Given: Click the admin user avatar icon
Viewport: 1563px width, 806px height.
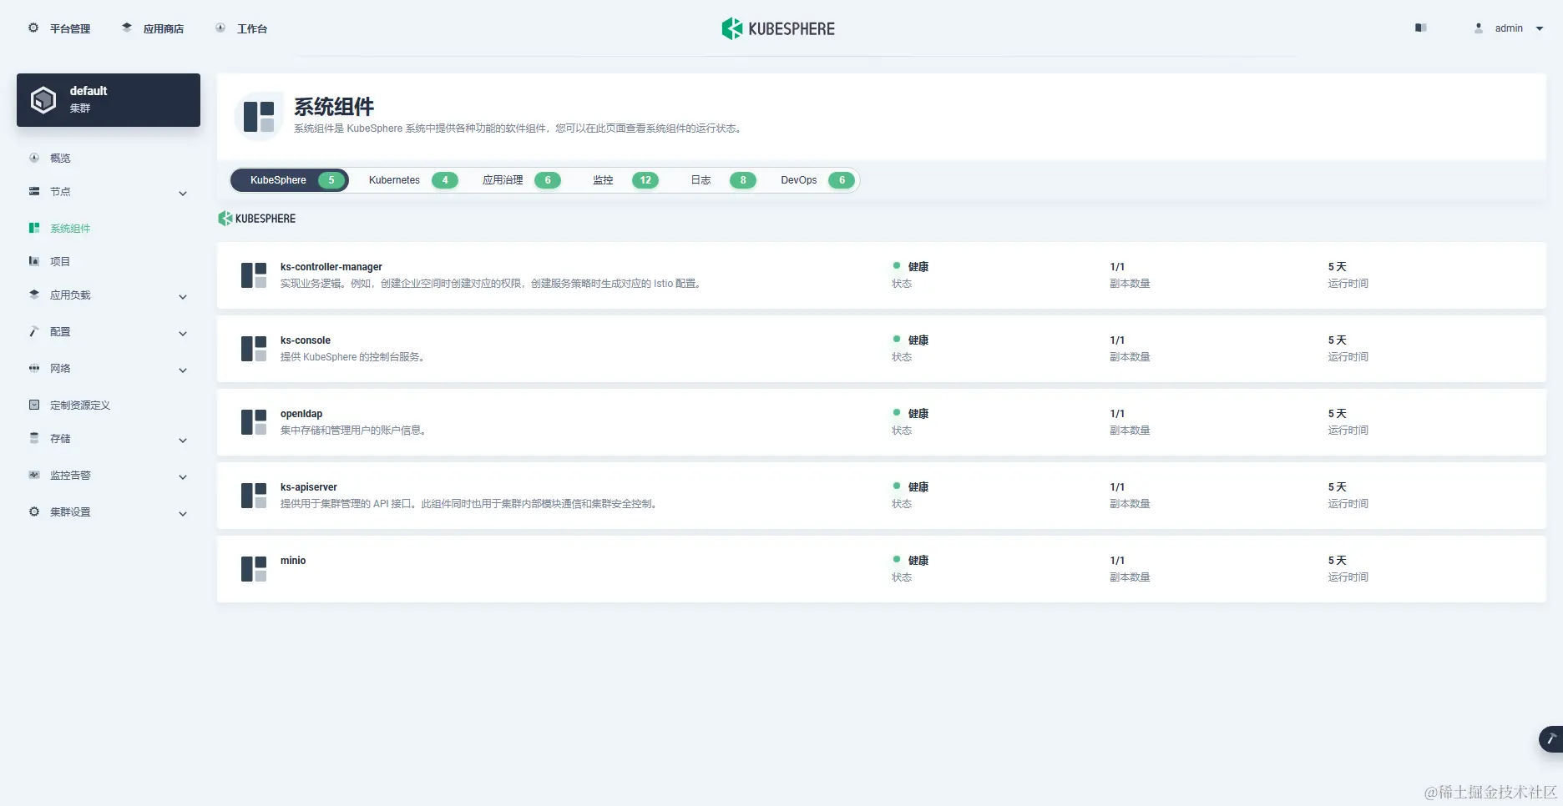Looking at the screenshot, I should pyautogui.click(x=1479, y=28).
